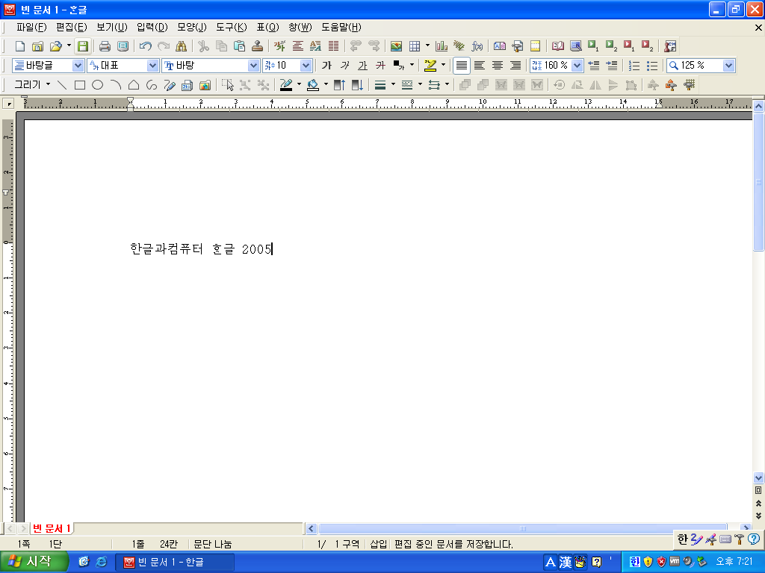Expand the 125 % zoom dropdown

click(x=728, y=66)
